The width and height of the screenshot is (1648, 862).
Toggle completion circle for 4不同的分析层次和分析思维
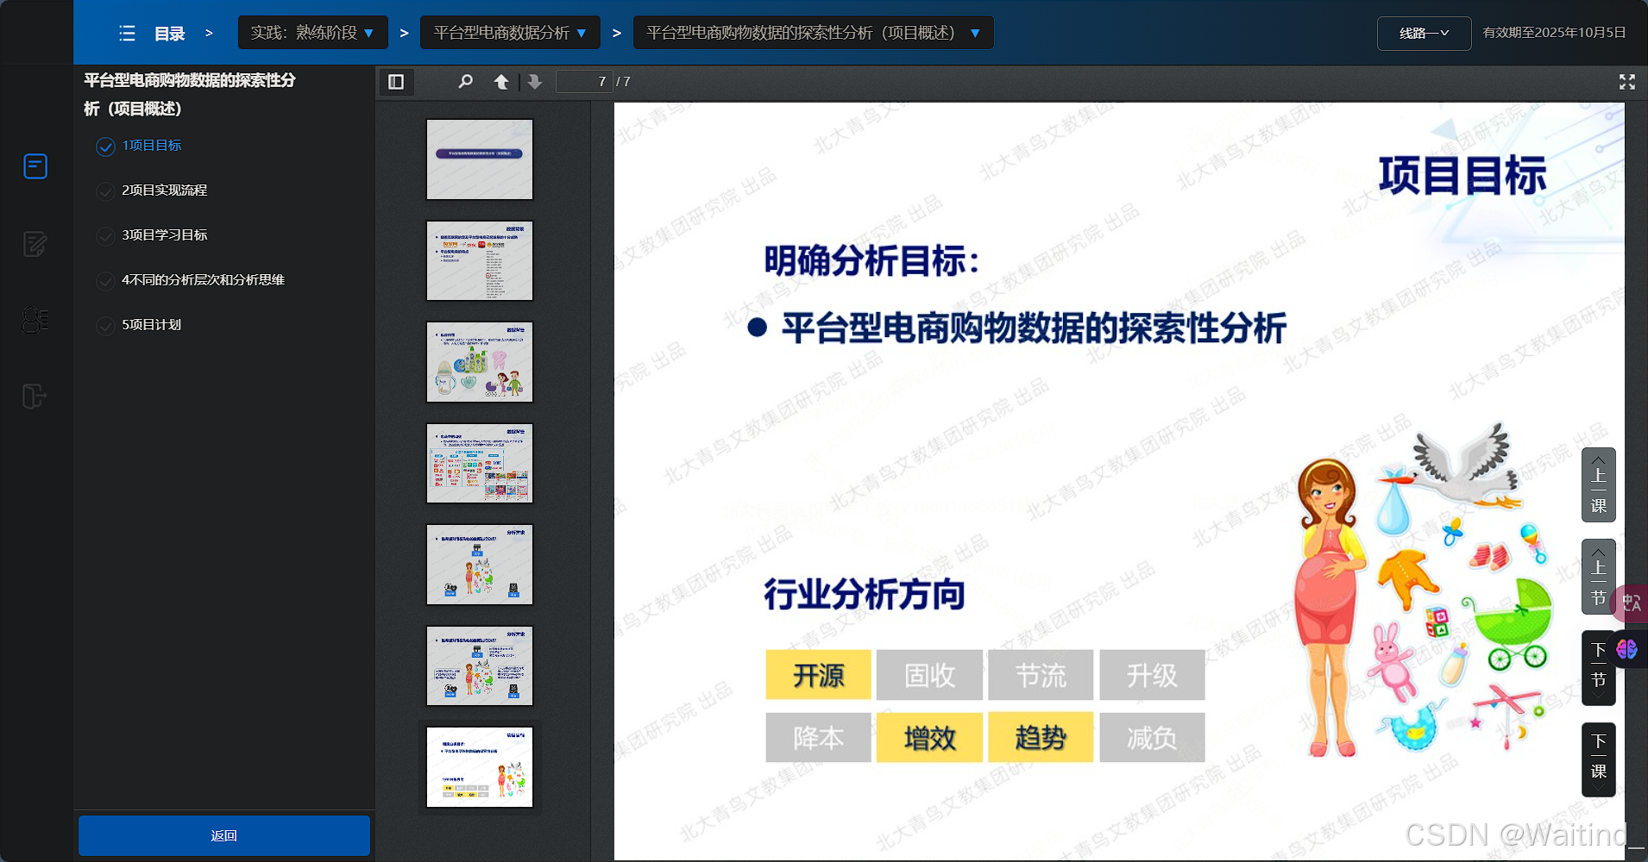pos(105,281)
